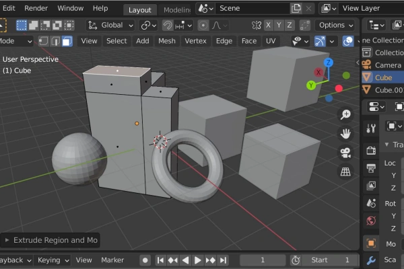Viewport: 404px width, 269px height.
Task: Switch to Edge select mode
Action: (55, 41)
